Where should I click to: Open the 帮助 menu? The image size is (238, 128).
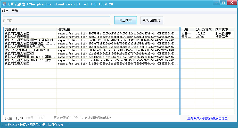(x=15, y=11)
